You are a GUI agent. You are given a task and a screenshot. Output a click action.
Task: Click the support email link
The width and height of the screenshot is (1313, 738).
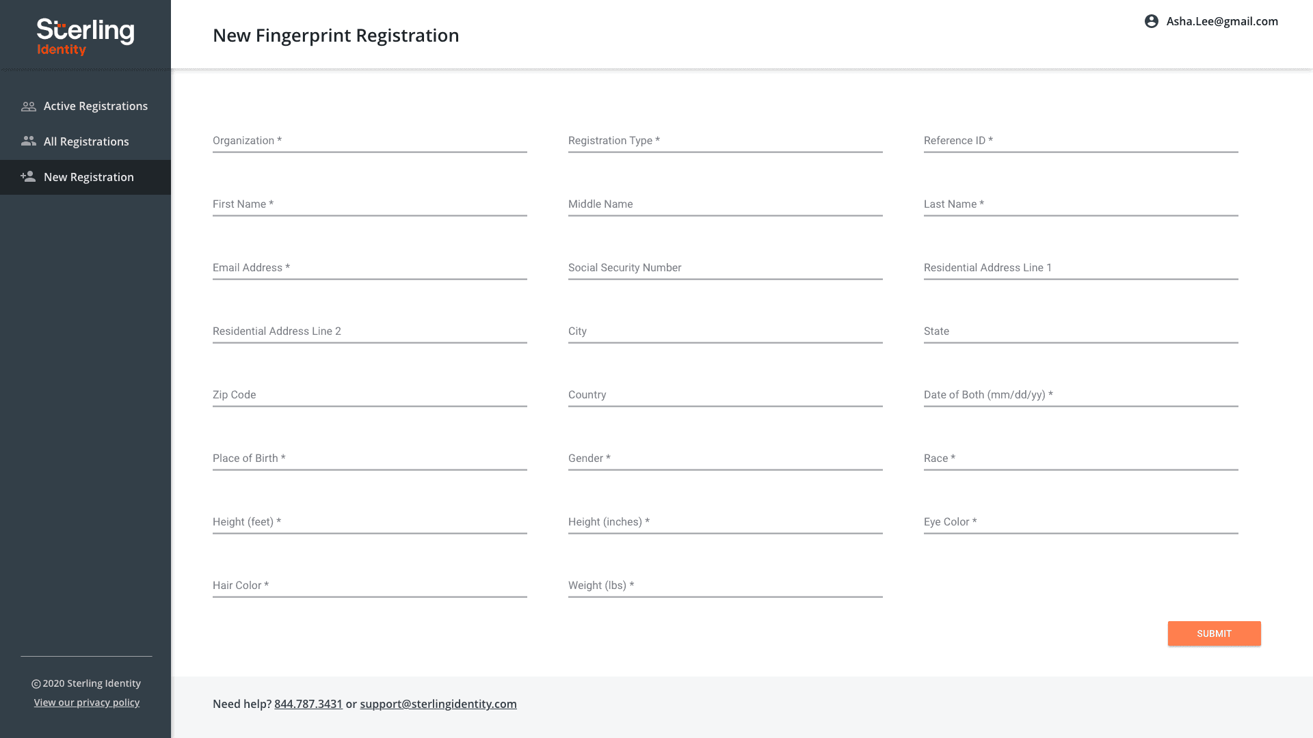click(x=438, y=704)
